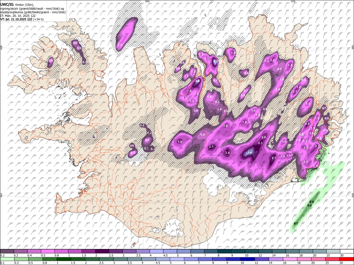Screen dimensions: 354x265
Task: Pick the pale grey 25–30 swatch, upper legend row
Action: (333, 251)
